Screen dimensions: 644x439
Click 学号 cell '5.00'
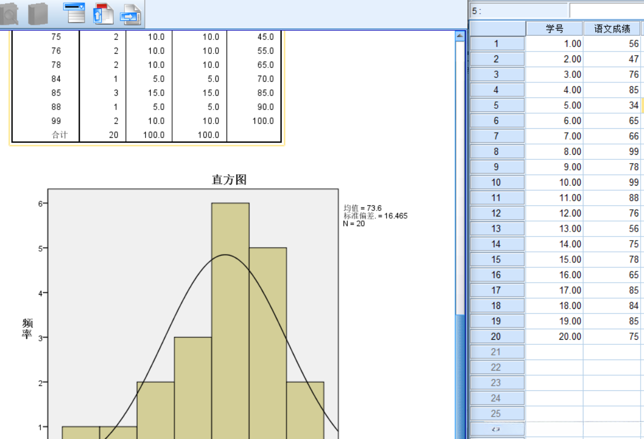tap(554, 105)
